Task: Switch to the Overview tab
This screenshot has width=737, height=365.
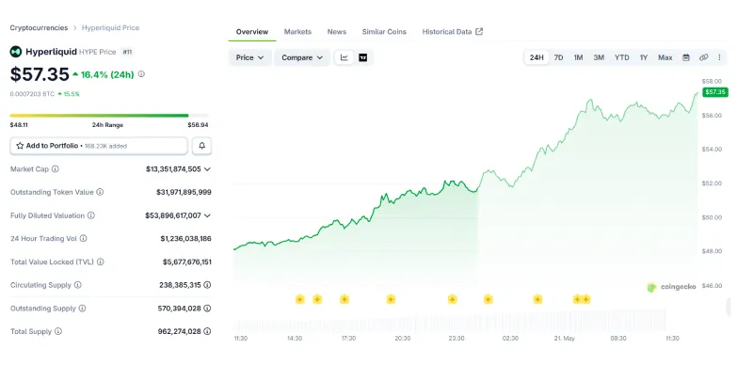Action: click(252, 32)
